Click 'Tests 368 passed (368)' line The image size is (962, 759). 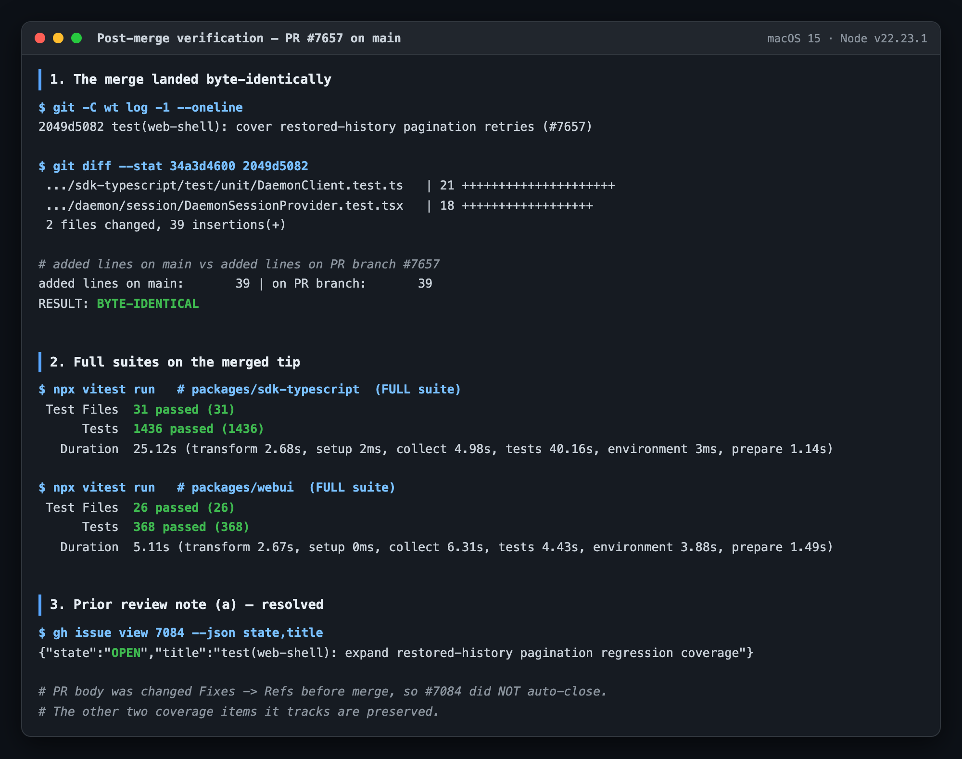(x=165, y=527)
